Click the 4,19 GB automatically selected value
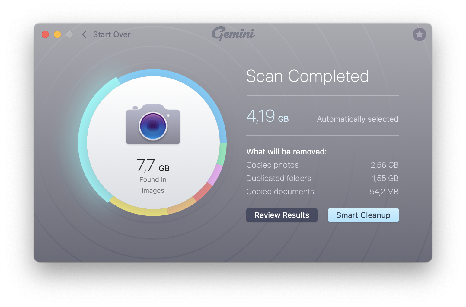Screen dimensions: 466x307 [x=267, y=116]
